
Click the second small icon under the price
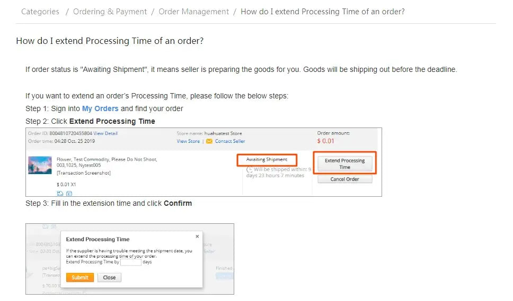[69, 193]
